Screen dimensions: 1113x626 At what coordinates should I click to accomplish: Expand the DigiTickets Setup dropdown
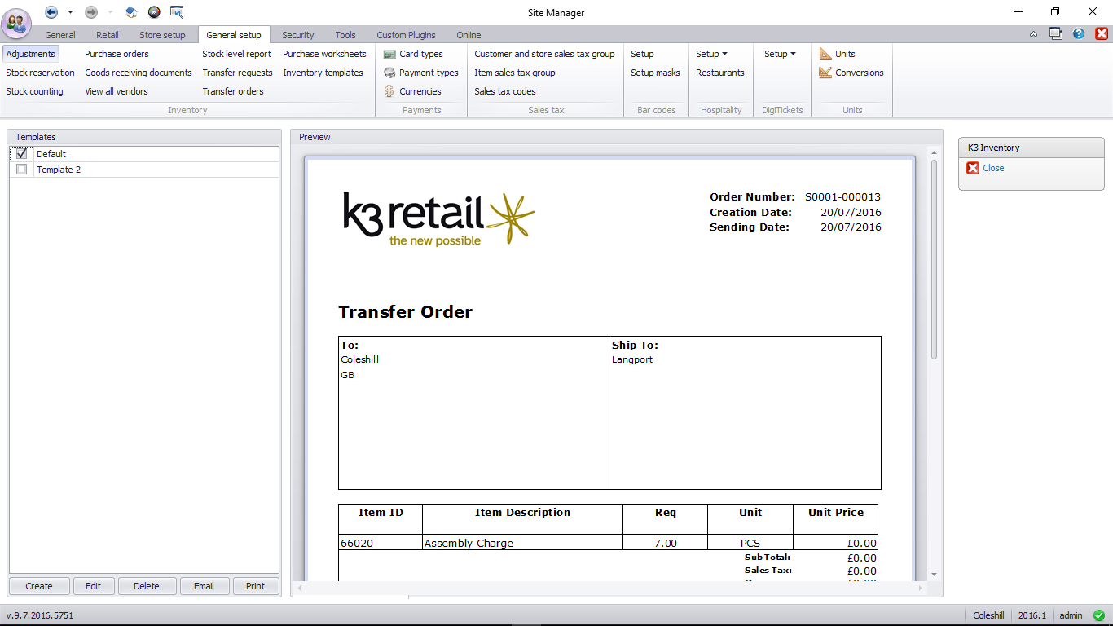(x=780, y=54)
